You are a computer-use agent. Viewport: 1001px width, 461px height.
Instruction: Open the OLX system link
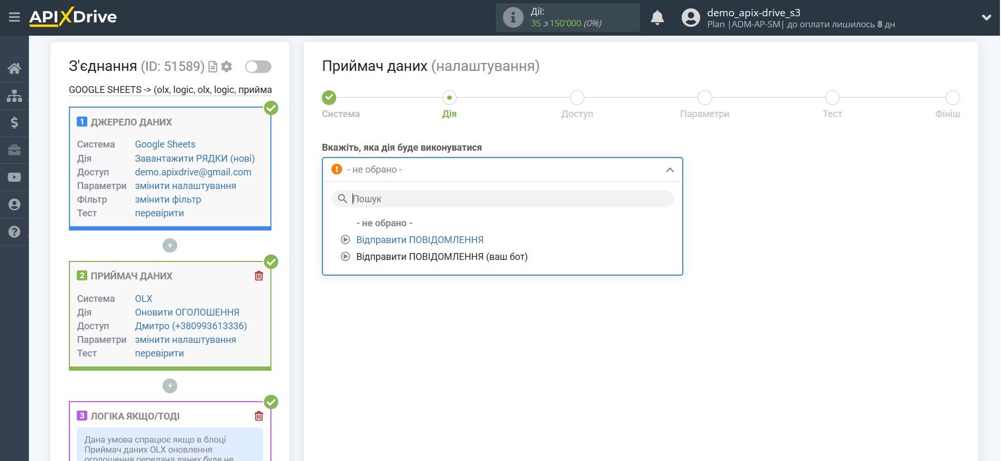click(x=144, y=299)
